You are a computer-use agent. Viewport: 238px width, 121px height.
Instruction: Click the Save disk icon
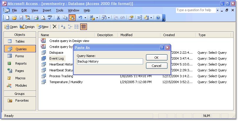[21, 18]
